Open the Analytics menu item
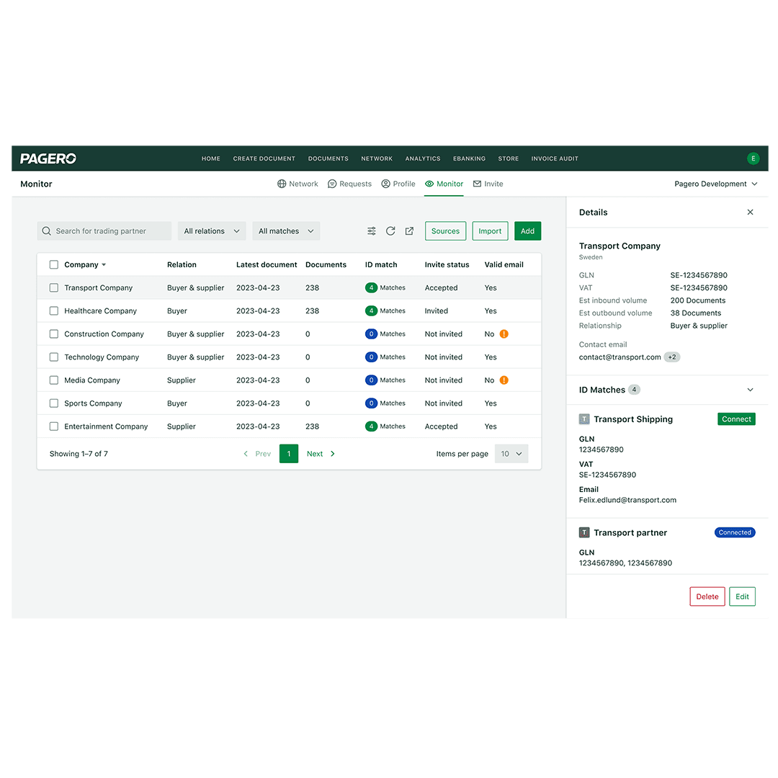778x778 pixels. tap(422, 158)
